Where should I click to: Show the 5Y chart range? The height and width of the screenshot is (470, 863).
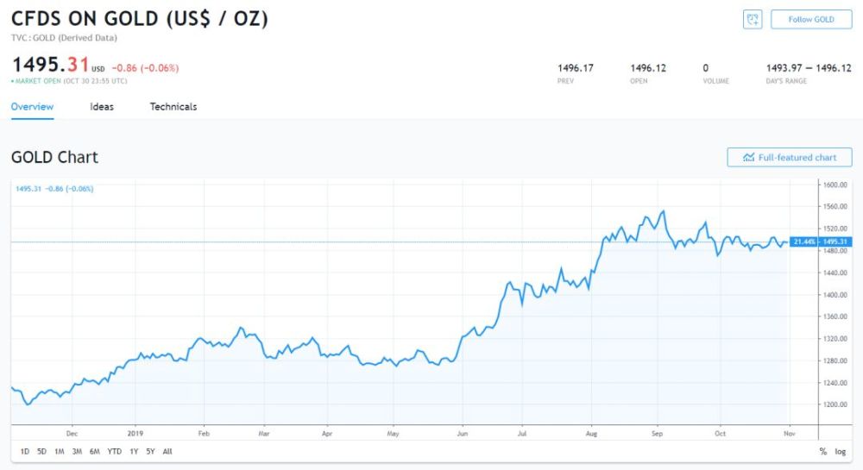coord(150,451)
